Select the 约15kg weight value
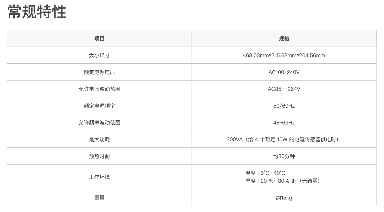 [284, 197]
